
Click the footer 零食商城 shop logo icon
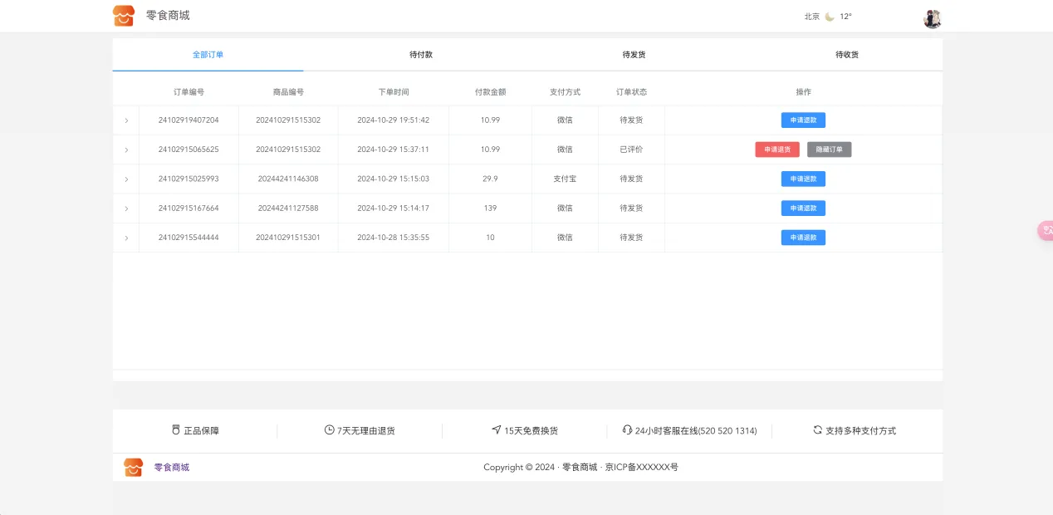[x=133, y=468]
